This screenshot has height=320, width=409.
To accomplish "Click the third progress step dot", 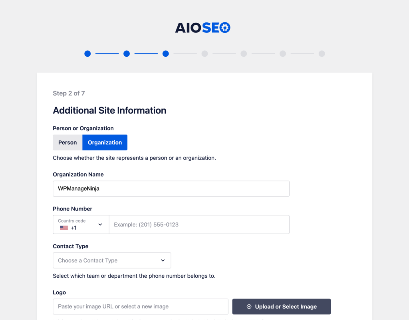I will tap(165, 54).
